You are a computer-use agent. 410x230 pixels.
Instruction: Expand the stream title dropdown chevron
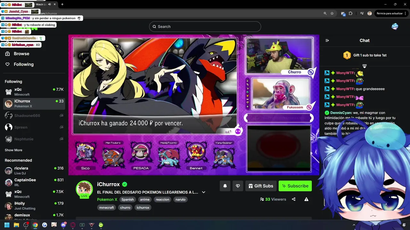203,192
